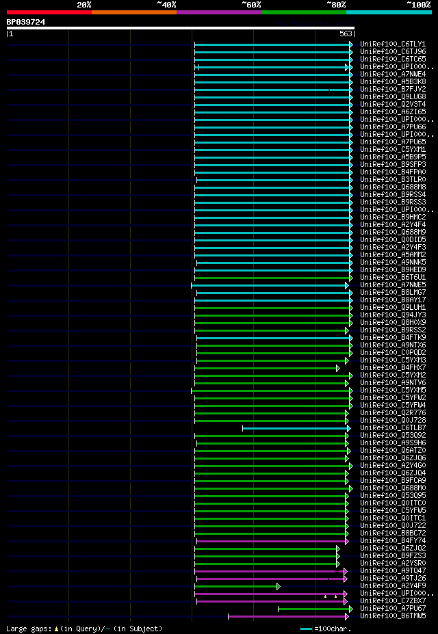
Task: Open hit UniRef100_B9HMC2
Action: pos(393,217)
